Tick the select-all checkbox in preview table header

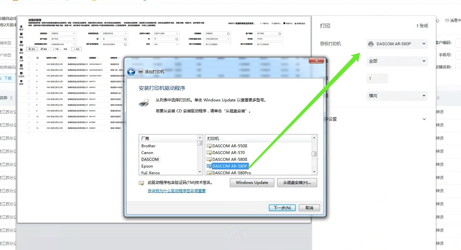pos(29,58)
